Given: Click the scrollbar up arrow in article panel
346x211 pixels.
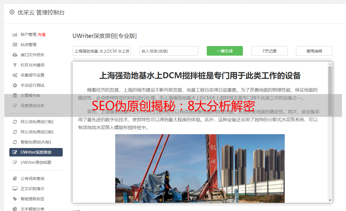Looking at the screenshot, I should [330, 64].
